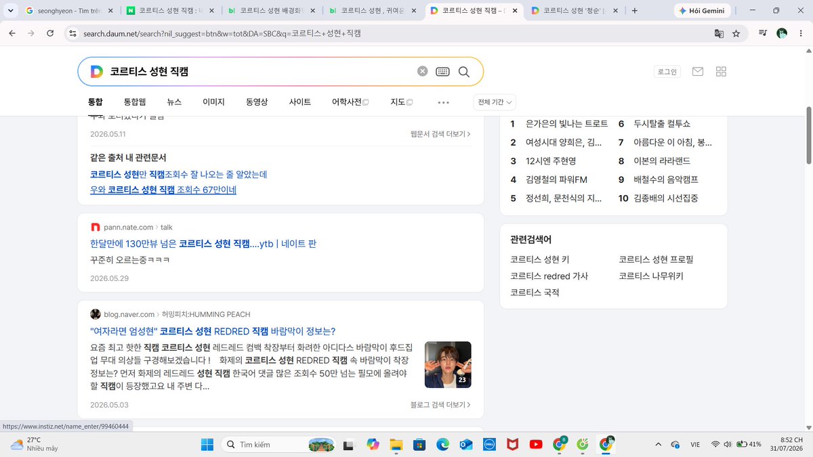The height and width of the screenshot is (457, 813).
Task: Open Dell app from taskbar
Action: click(489, 444)
